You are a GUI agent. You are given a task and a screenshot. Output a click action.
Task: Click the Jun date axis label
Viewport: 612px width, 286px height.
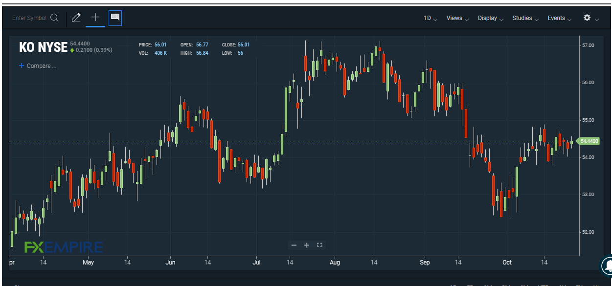point(170,263)
